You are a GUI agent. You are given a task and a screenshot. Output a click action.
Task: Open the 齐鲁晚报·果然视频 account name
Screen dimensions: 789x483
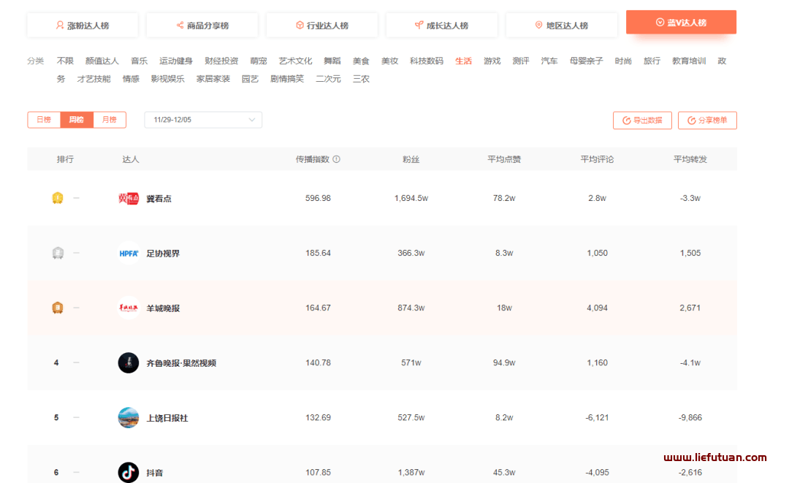(x=181, y=363)
